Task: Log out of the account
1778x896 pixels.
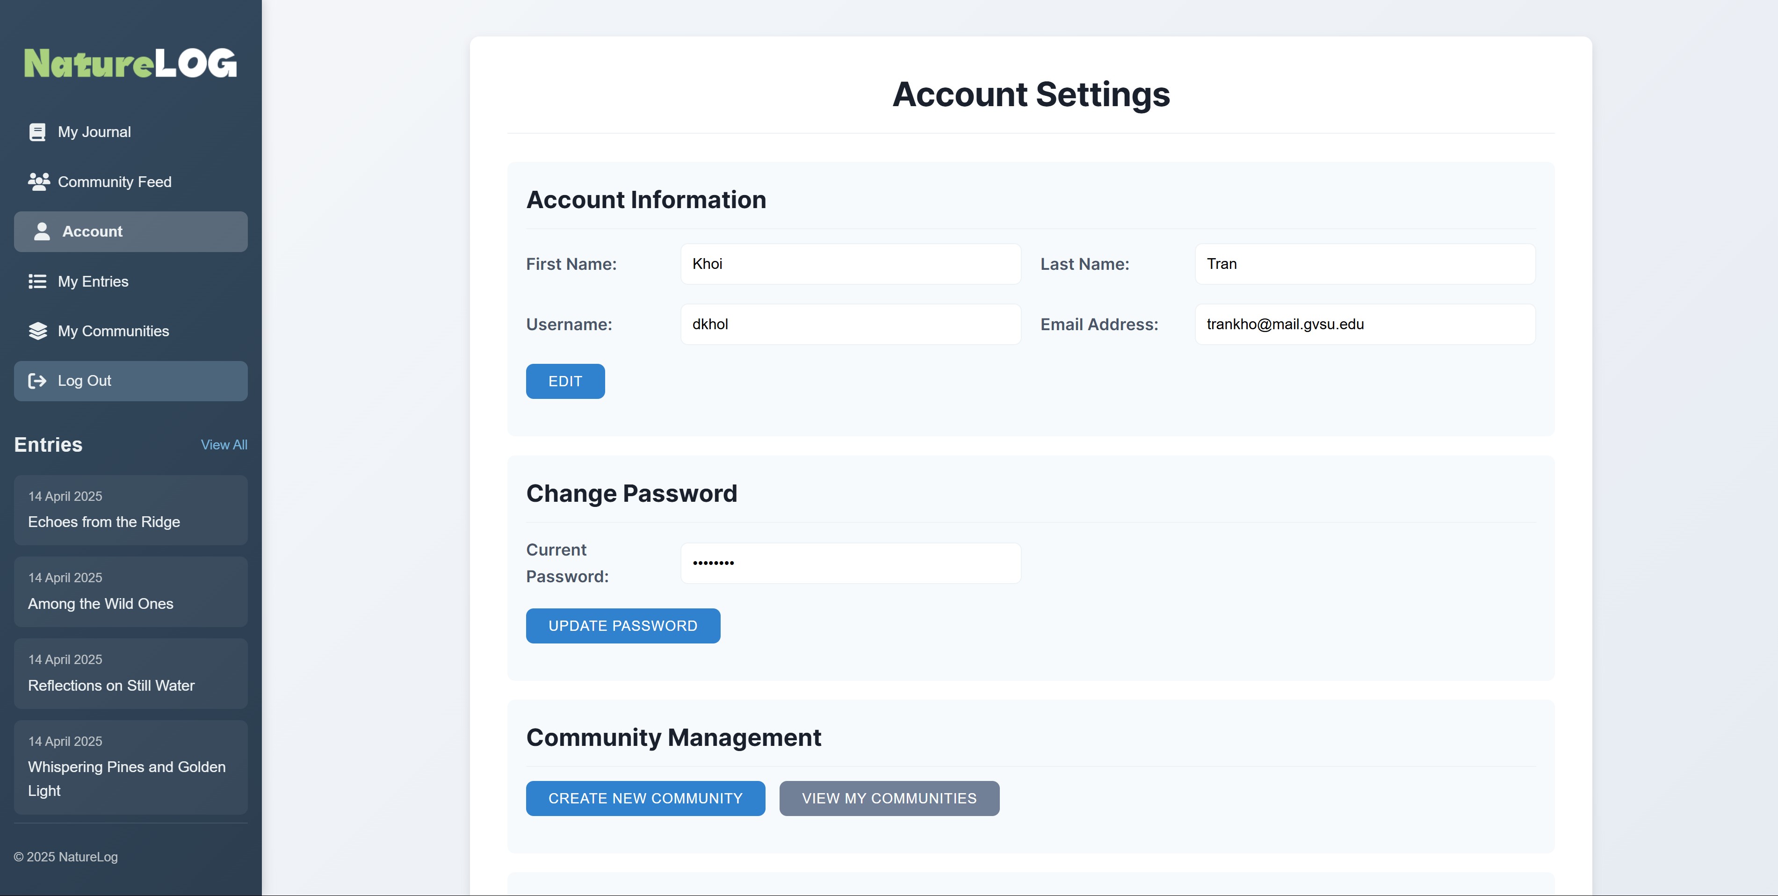Action: point(130,381)
